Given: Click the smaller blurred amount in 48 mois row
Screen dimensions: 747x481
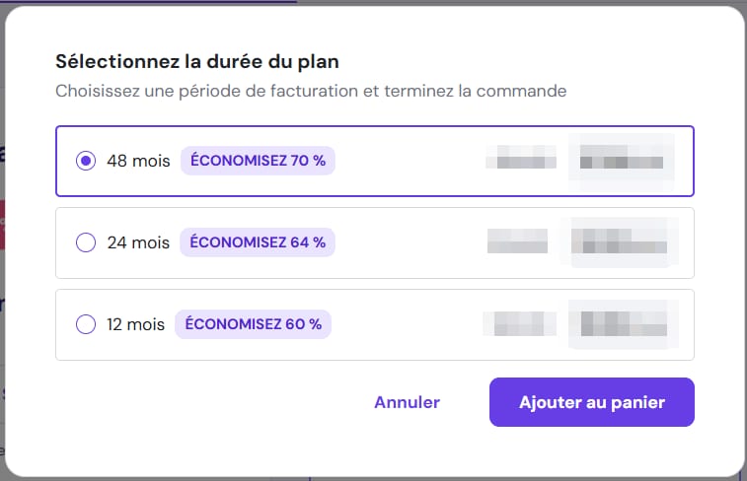Looking at the screenshot, I should [523, 160].
